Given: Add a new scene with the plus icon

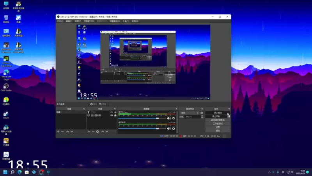Looking at the screenshot, I should coord(58,131).
